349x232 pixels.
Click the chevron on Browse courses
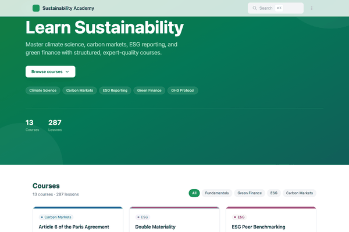click(67, 71)
